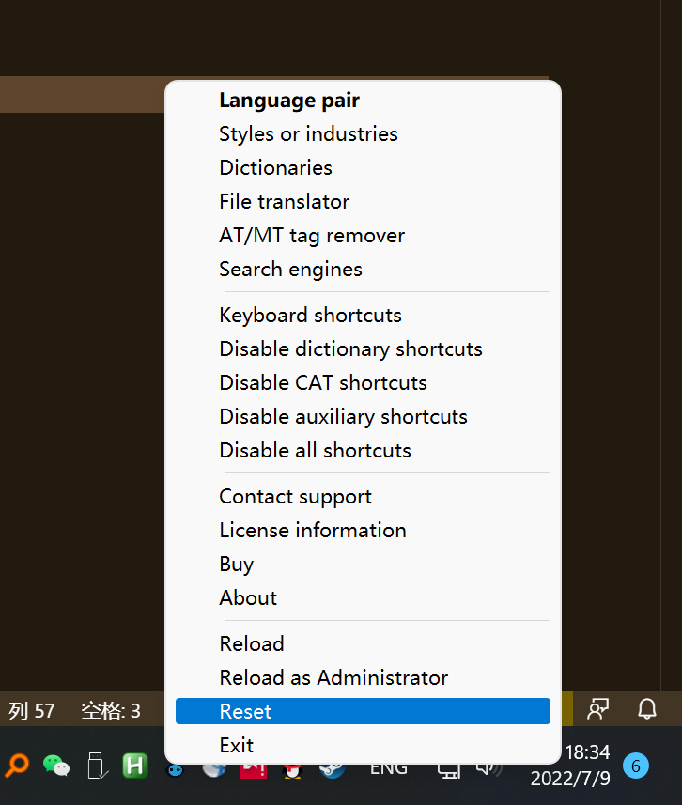
Task: Open the green H tray application
Action: [x=135, y=766]
